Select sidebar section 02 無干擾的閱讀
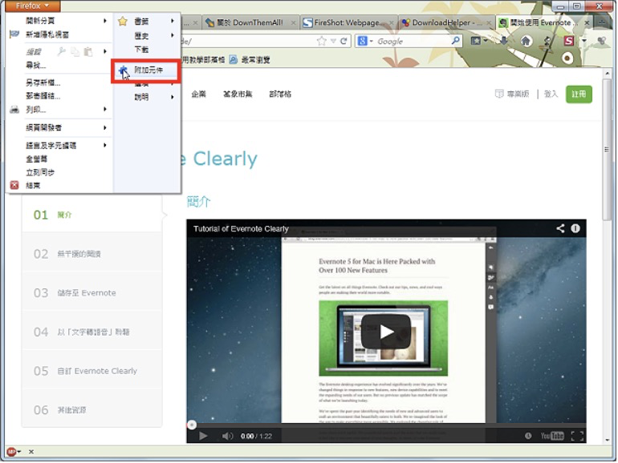 [x=91, y=254]
